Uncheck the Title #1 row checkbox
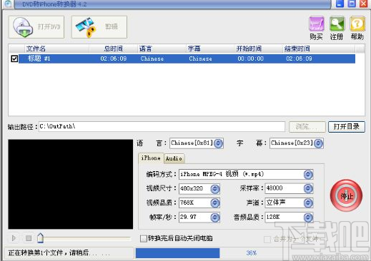Viewport: 371px width, 261px height. pos(14,58)
